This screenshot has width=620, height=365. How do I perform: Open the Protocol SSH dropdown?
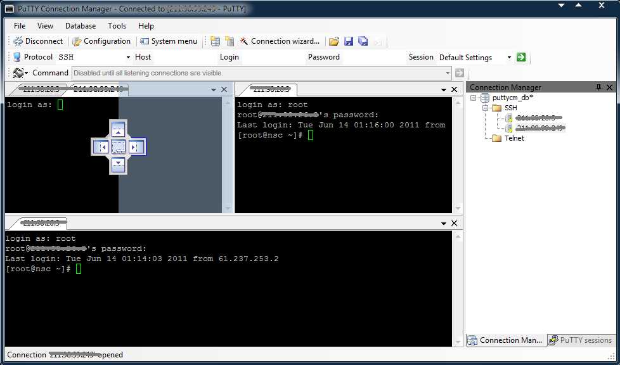128,57
